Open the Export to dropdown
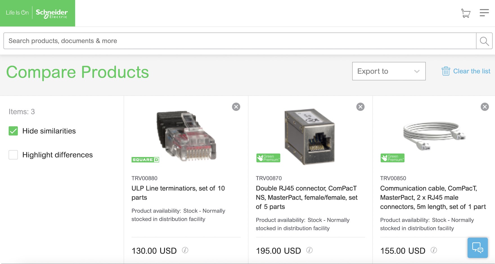Screen dimensions: 495x264 388,71
